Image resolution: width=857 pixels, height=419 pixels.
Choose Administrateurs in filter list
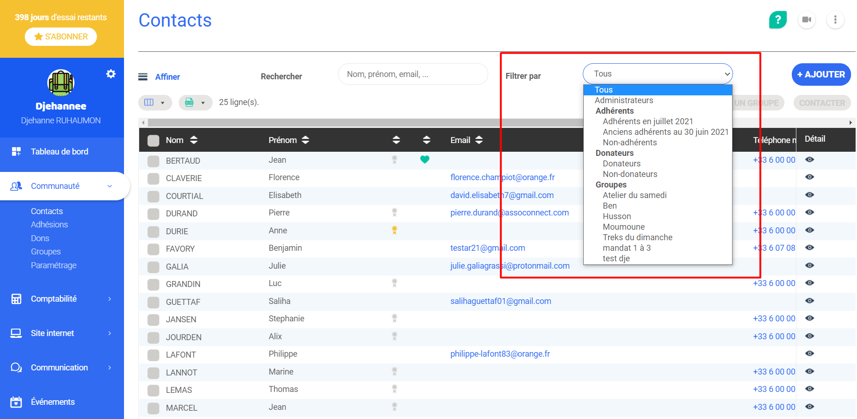point(623,100)
